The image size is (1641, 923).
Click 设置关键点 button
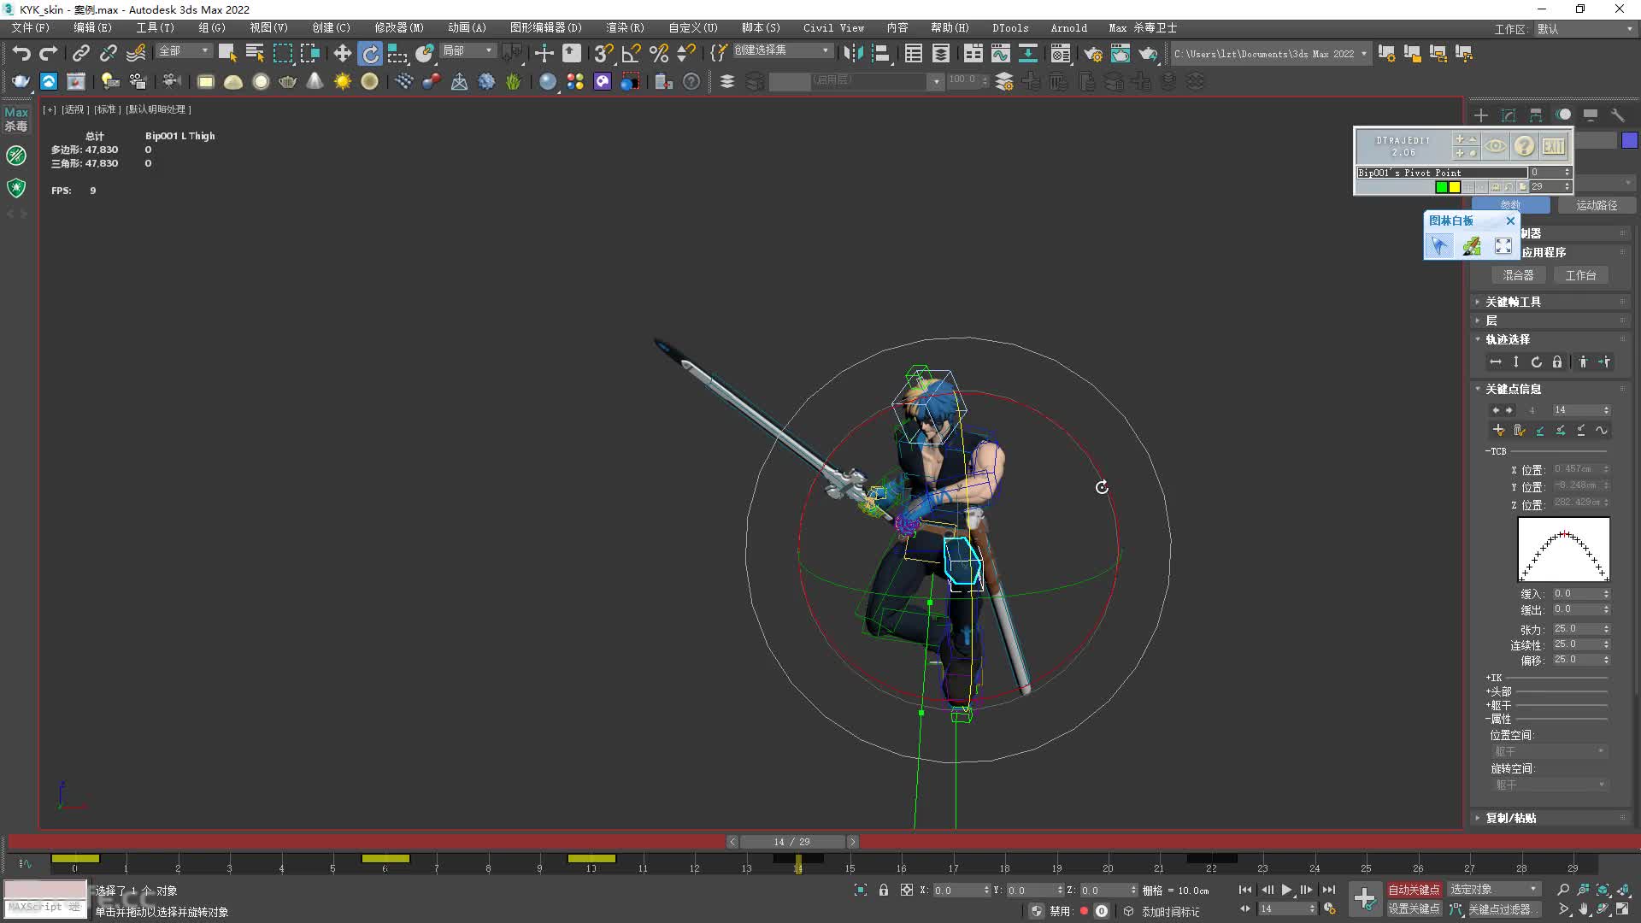coord(1414,909)
